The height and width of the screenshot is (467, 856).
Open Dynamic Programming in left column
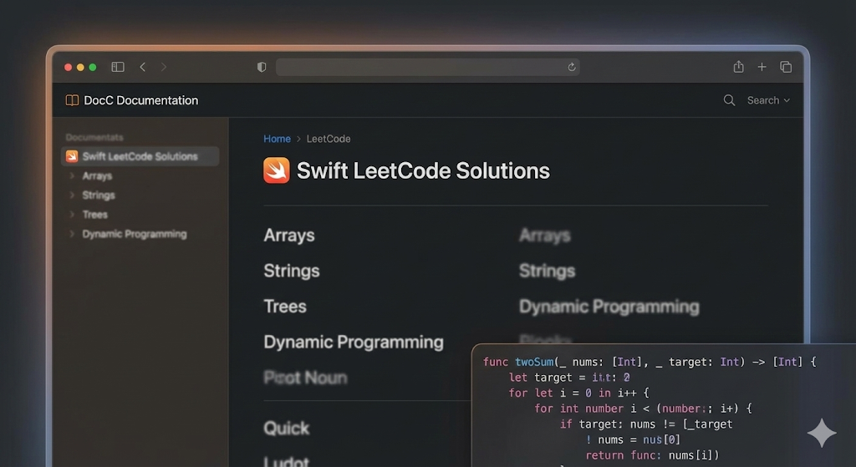coord(354,342)
